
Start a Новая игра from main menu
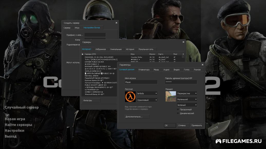[x=15, y=119]
